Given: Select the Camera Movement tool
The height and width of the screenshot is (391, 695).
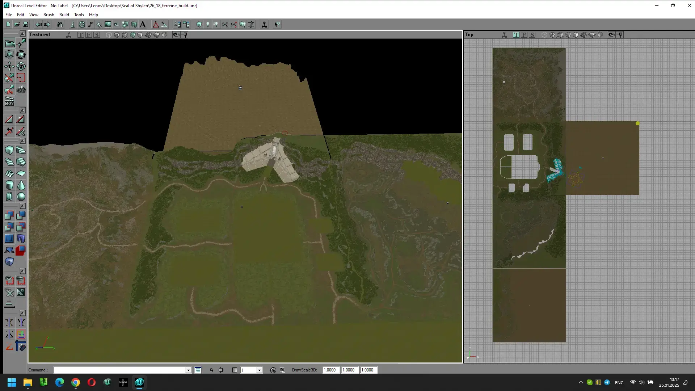Looking at the screenshot, I should coord(9,43).
